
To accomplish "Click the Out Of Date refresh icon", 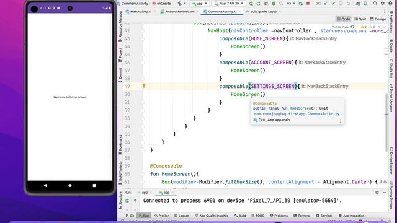I will (x=352, y=27).
